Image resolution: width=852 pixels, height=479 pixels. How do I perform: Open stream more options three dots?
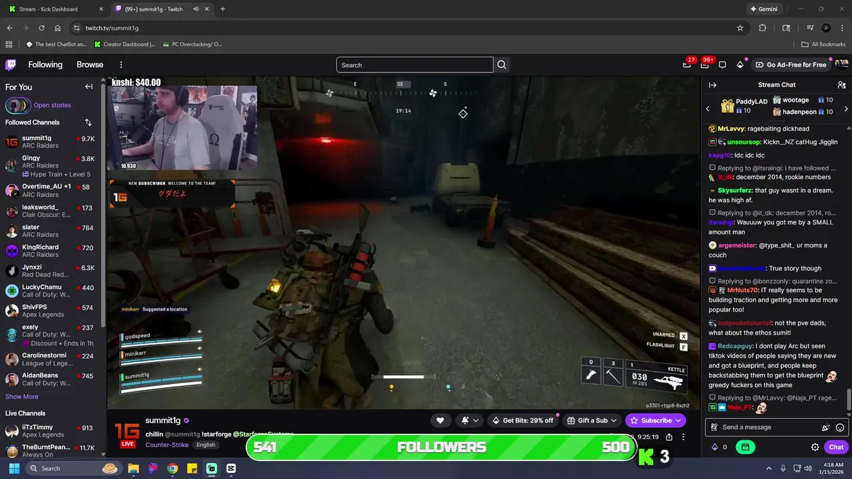(683, 437)
